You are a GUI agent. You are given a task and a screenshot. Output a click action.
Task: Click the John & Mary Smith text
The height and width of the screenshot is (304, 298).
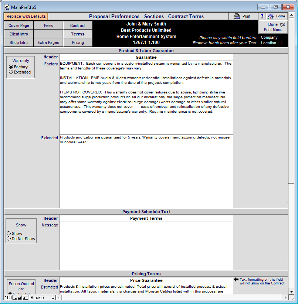146,24
